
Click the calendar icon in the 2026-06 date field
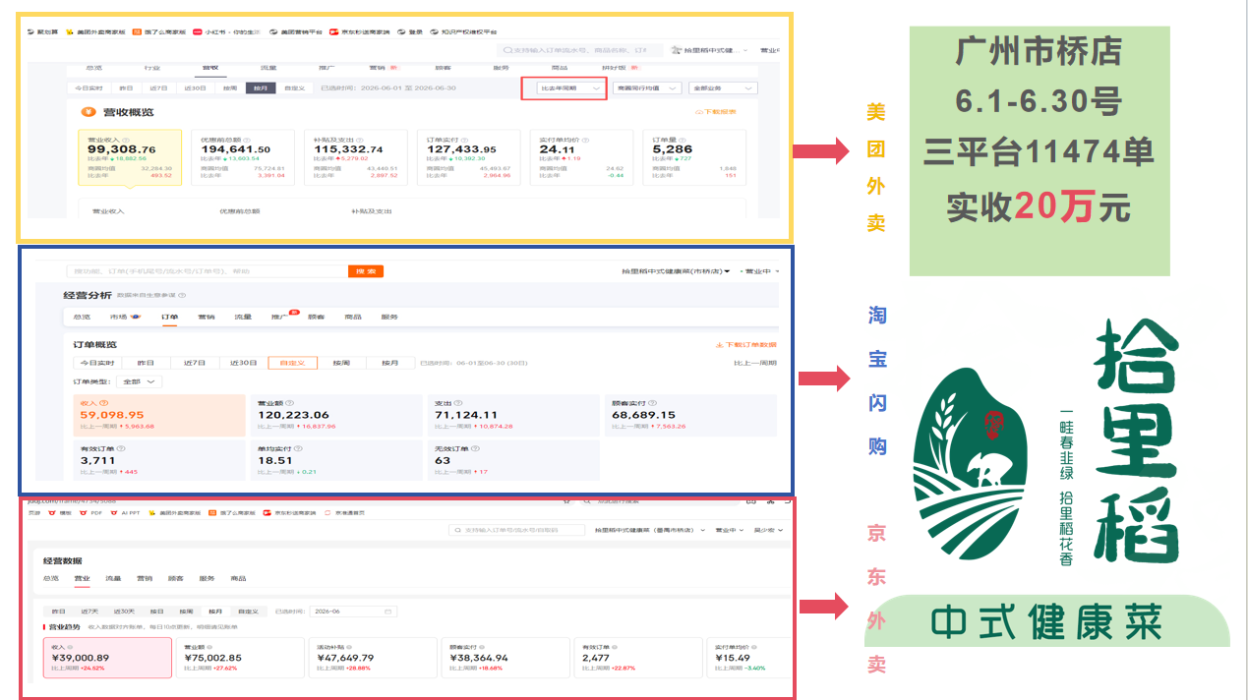[x=388, y=611]
